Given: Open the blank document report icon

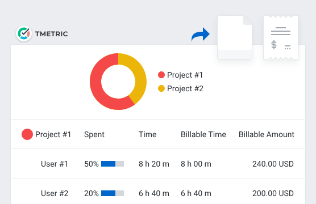Looking at the screenshot, I should coord(235,37).
